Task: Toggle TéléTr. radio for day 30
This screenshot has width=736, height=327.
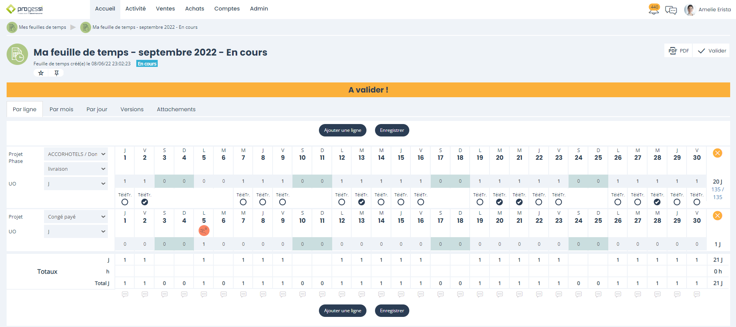Action: (697, 202)
